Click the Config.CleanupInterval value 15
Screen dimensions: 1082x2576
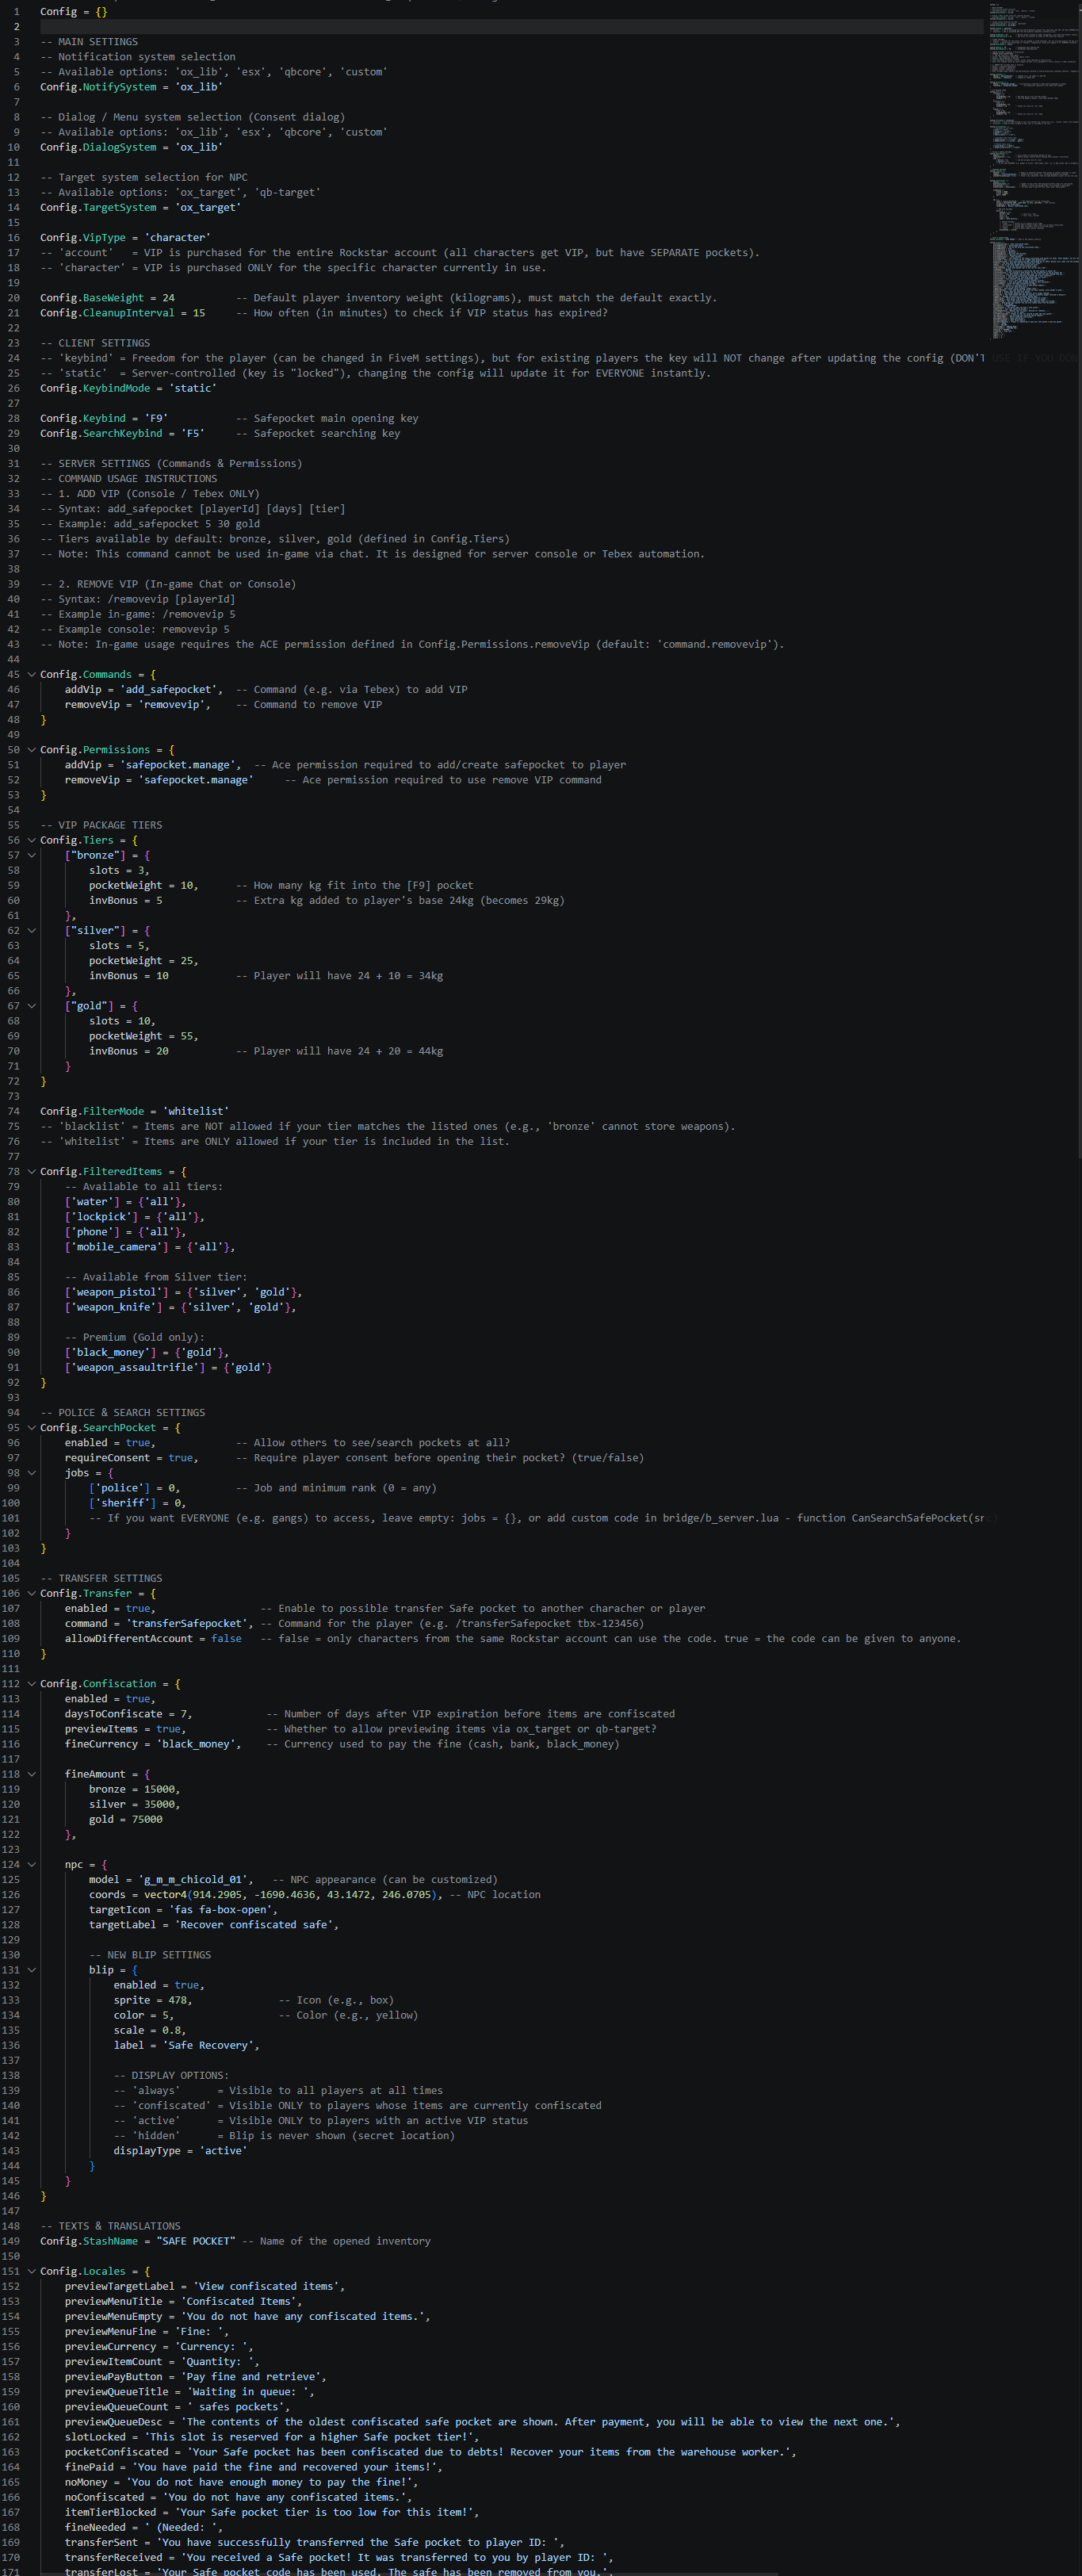click(199, 313)
